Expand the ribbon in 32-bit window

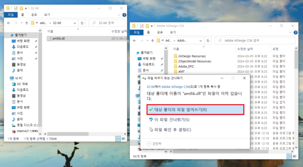coord(119,15)
